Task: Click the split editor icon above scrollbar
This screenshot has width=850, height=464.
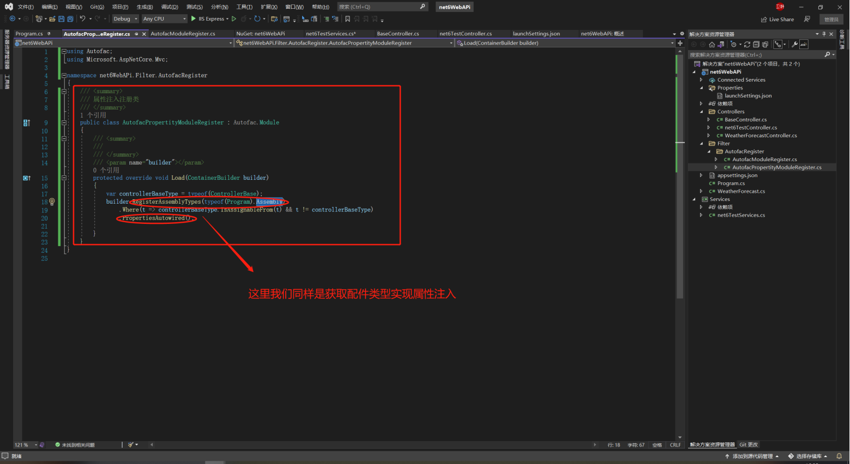Action: click(x=680, y=43)
